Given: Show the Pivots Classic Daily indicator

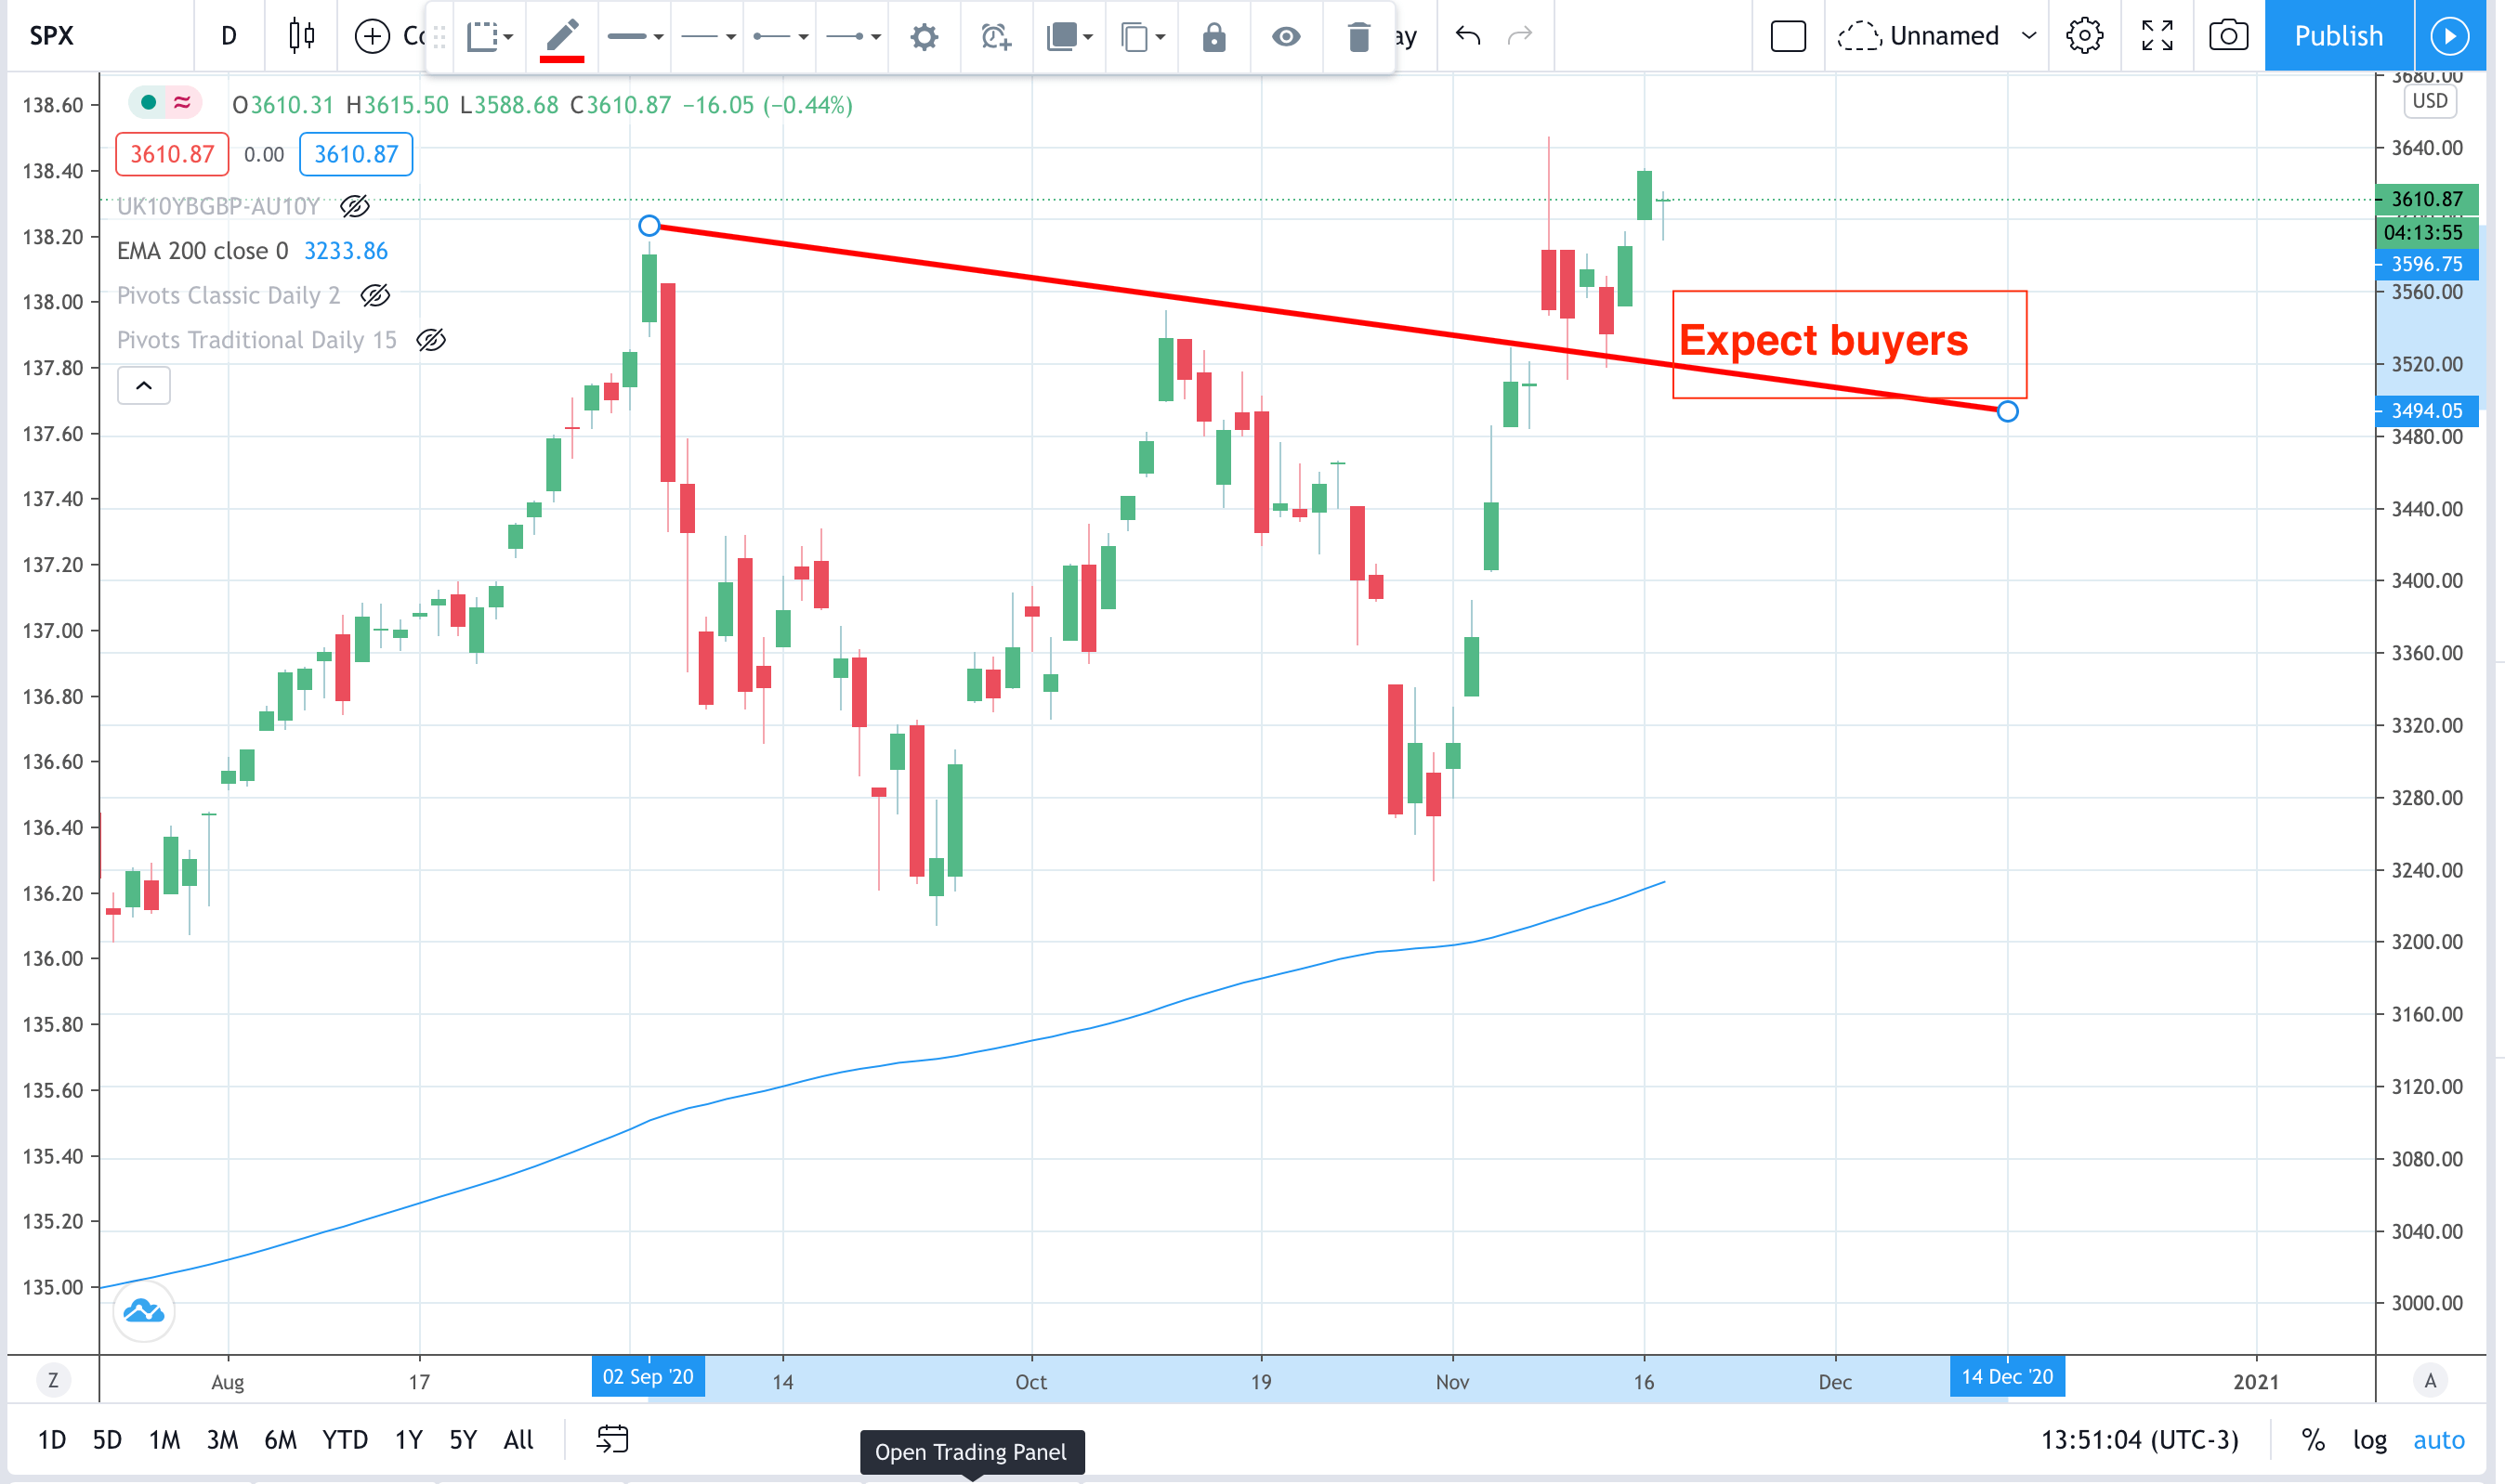Looking at the screenshot, I should pyautogui.click(x=375, y=295).
